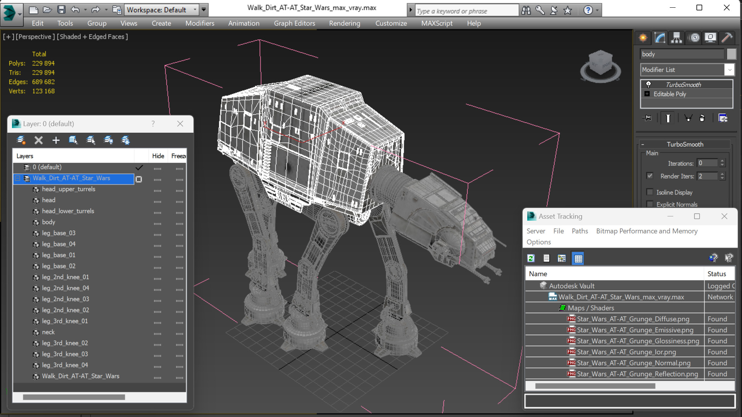Collapse Walk_Dirt_AT-AT_Star_Wars layer tree
The height and width of the screenshot is (417, 742).
pos(18,178)
